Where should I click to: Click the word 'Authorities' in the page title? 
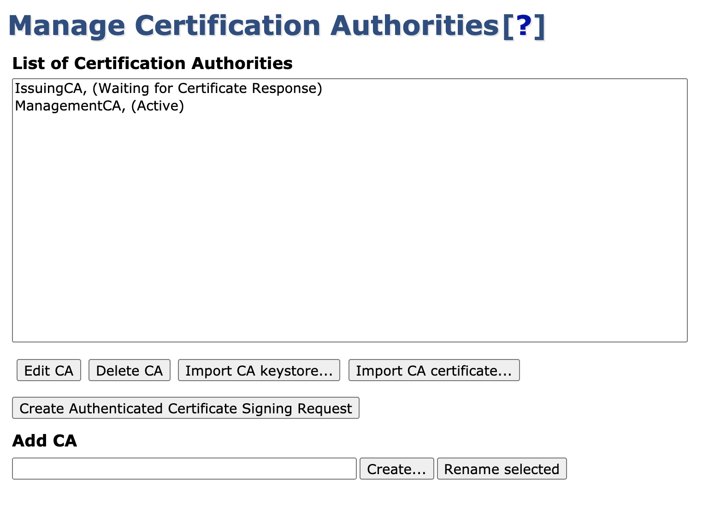[x=415, y=26]
